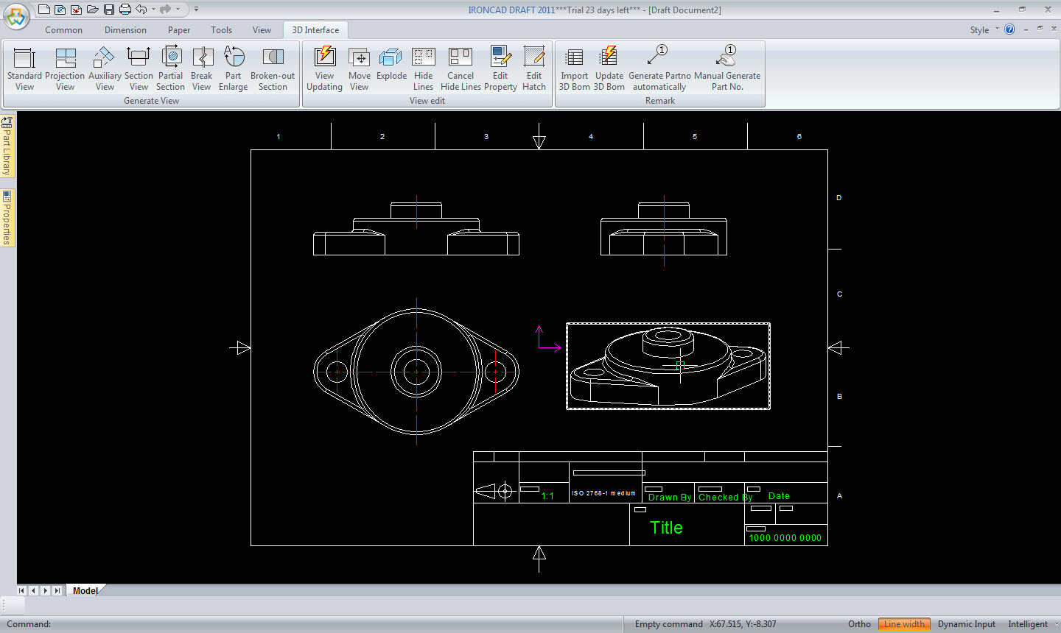Select the Model sheet tab
Screen dimensions: 1061x633
[85, 590]
